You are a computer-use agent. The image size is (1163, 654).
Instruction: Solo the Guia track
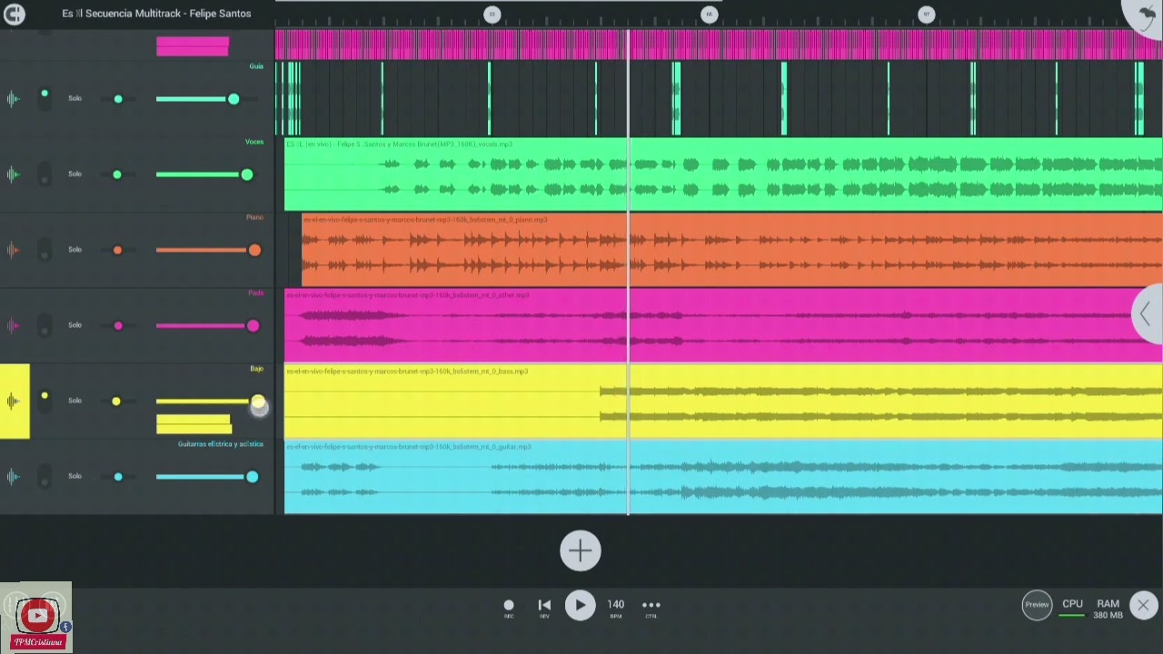(75, 98)
